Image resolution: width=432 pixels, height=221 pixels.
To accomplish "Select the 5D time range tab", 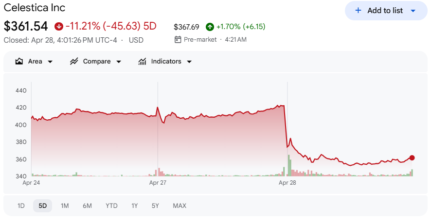I will [x=43, y=205].
